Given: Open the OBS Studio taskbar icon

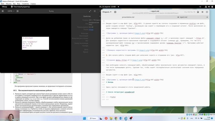Looking at the screenshot, I should pos(131,118).
